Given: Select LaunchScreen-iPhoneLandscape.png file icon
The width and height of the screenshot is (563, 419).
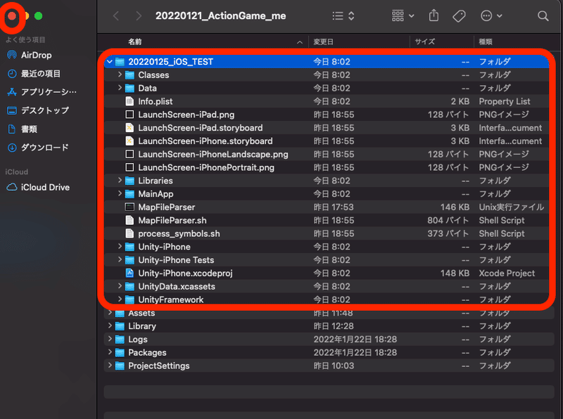Looking at the screenshot, I should tap(129, 154).
